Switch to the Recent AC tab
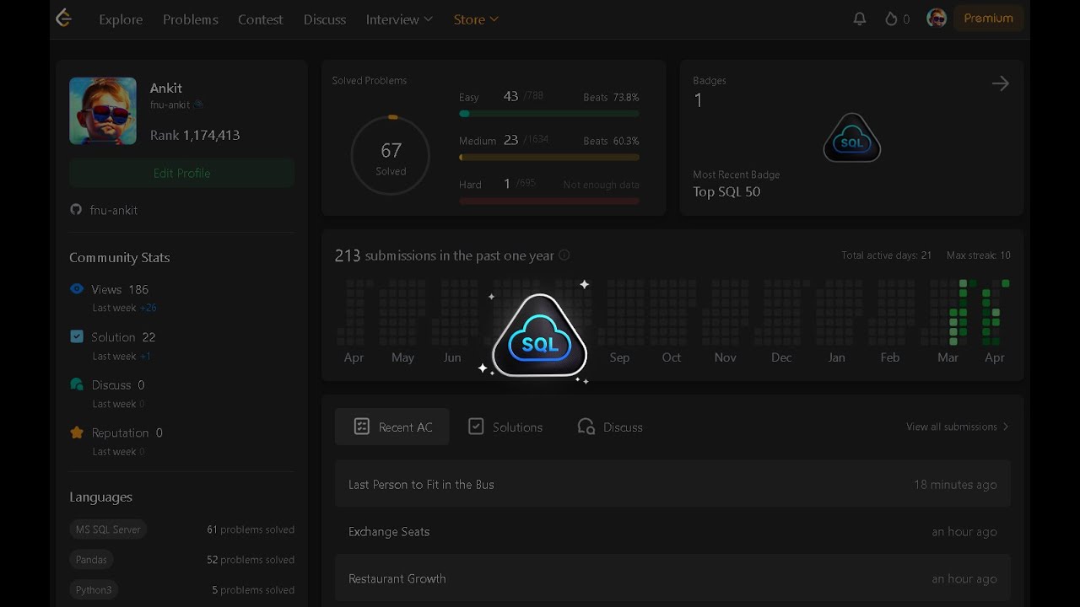The height and width of the screenshot is (607, 1080). [x=392, y=427]
